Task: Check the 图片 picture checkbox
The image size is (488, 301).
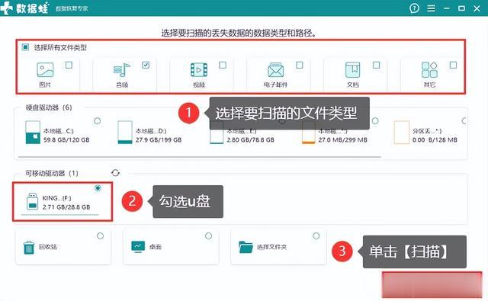Action: tap(69, 65)
